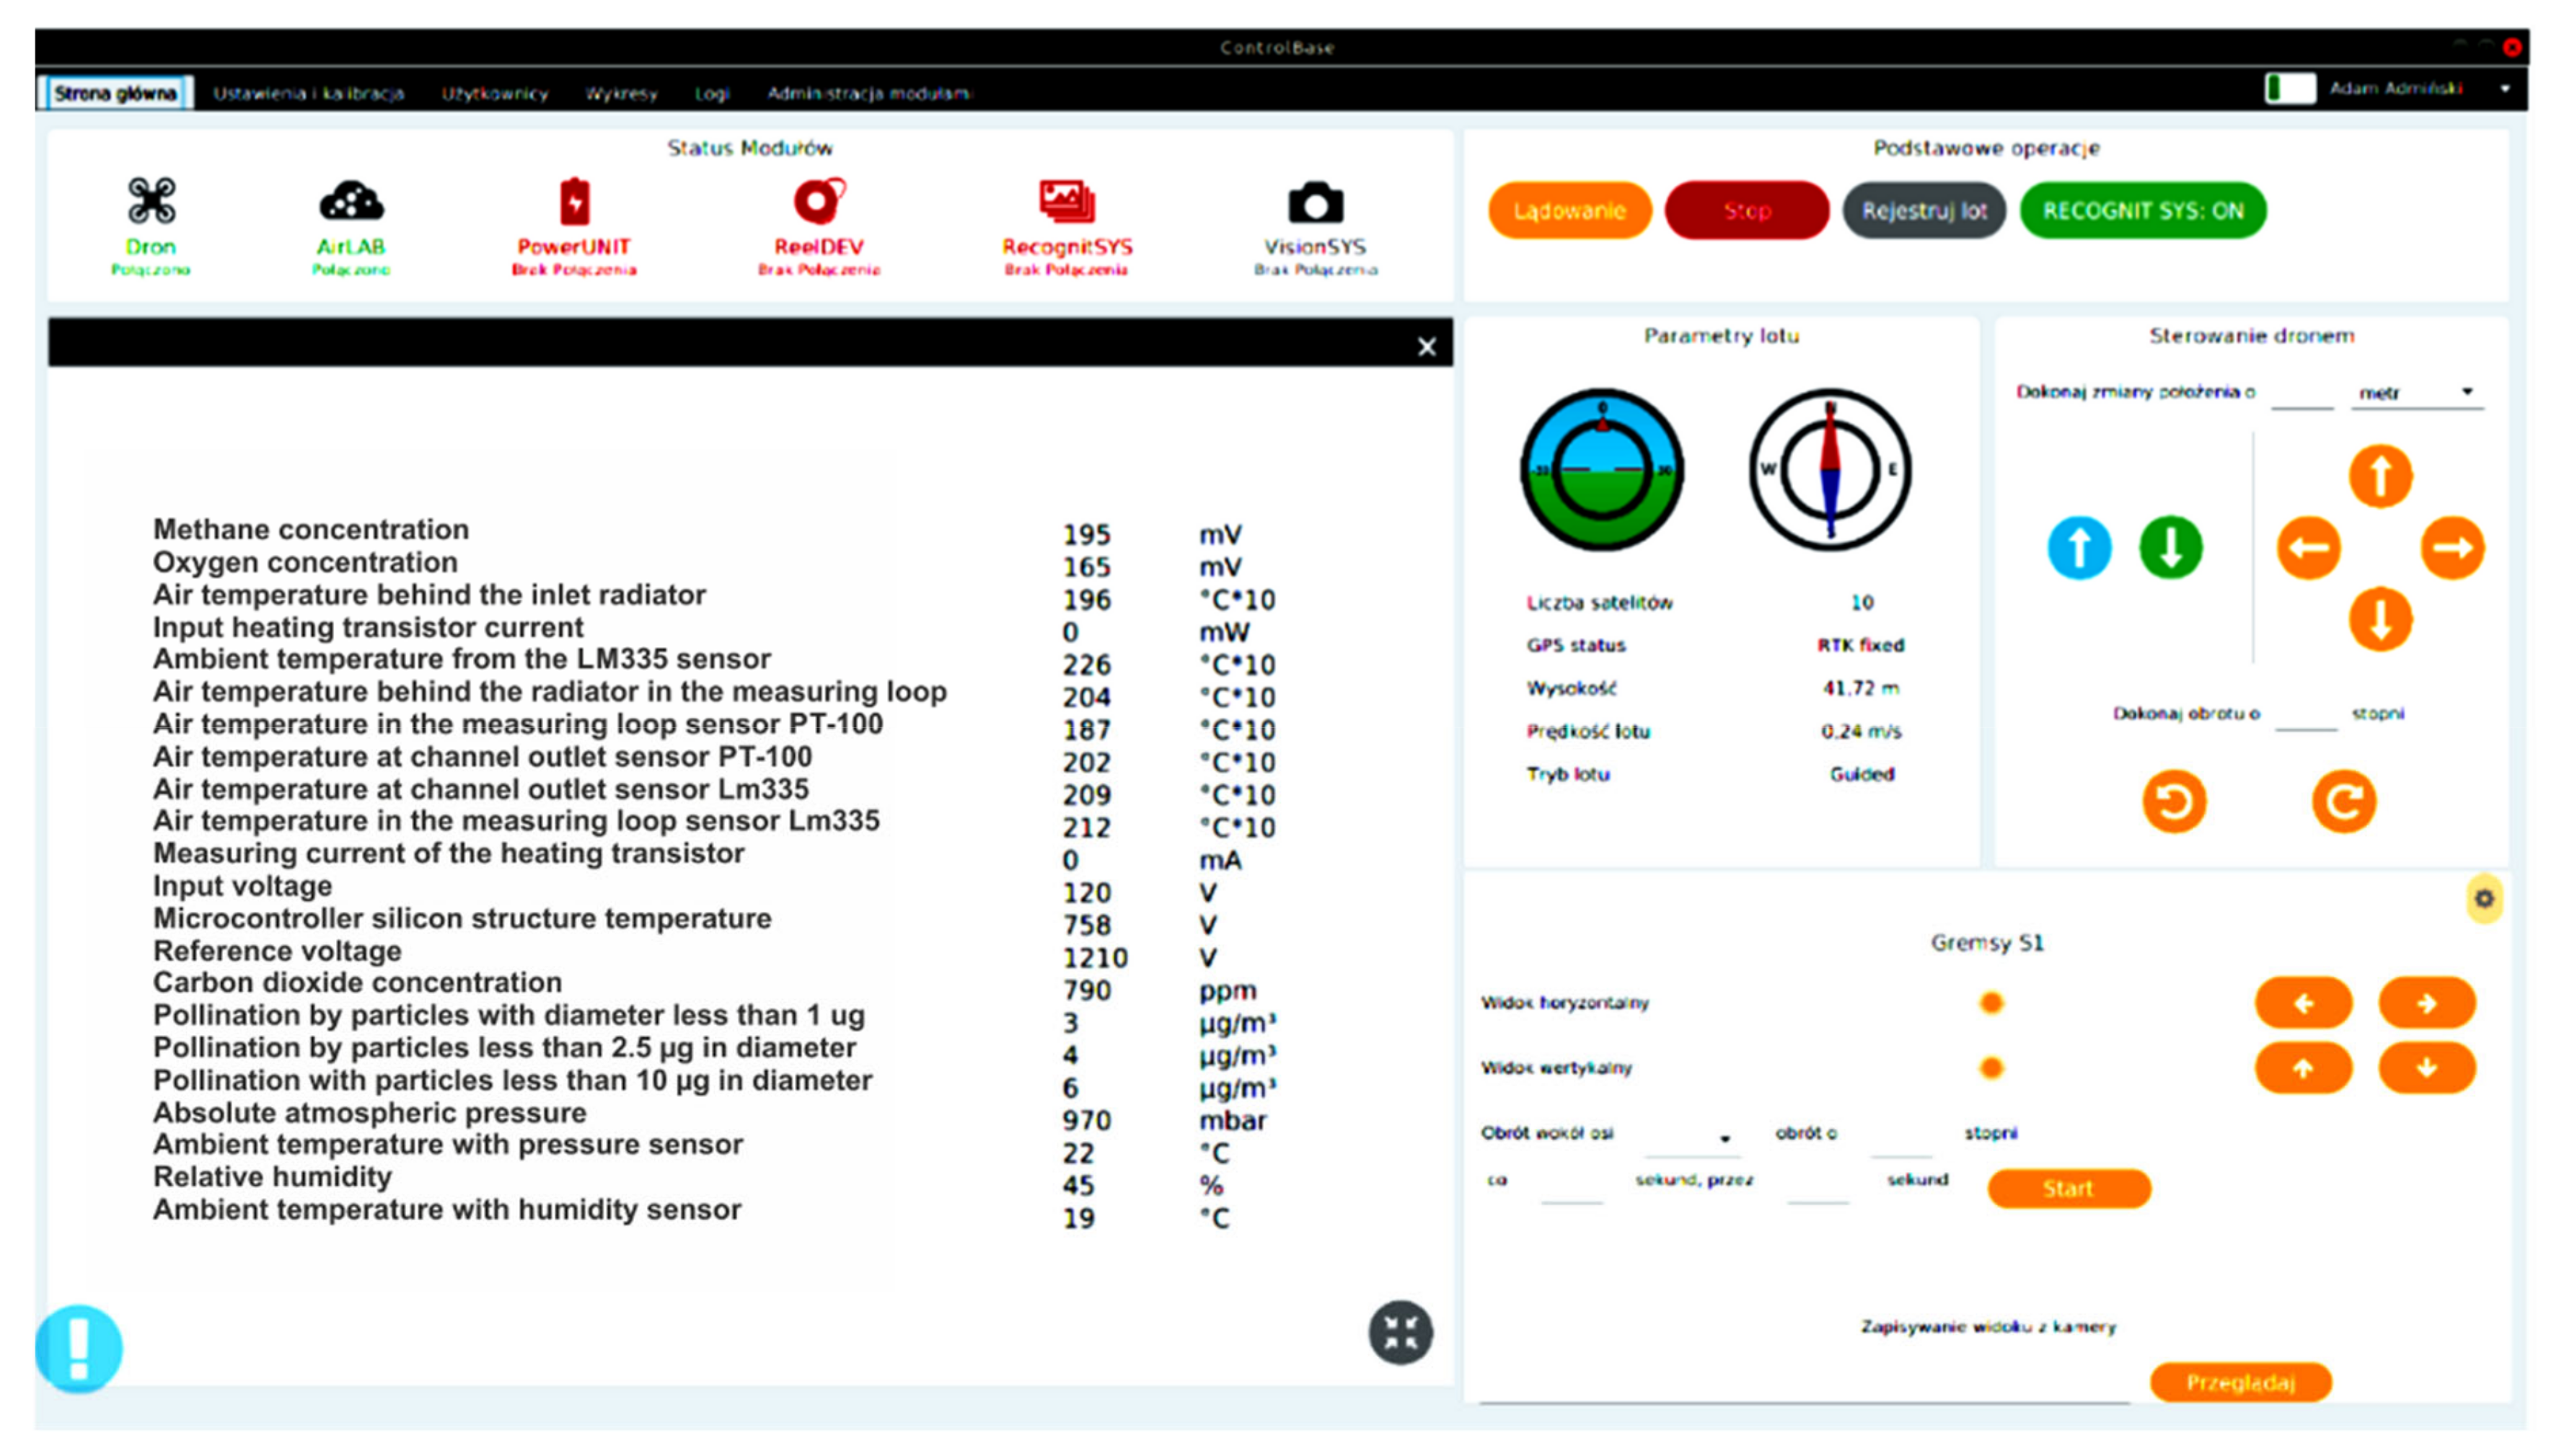
Task: Select the PowerUNIT battery icon
Action: pyautogui.click(x=574, y=201)
